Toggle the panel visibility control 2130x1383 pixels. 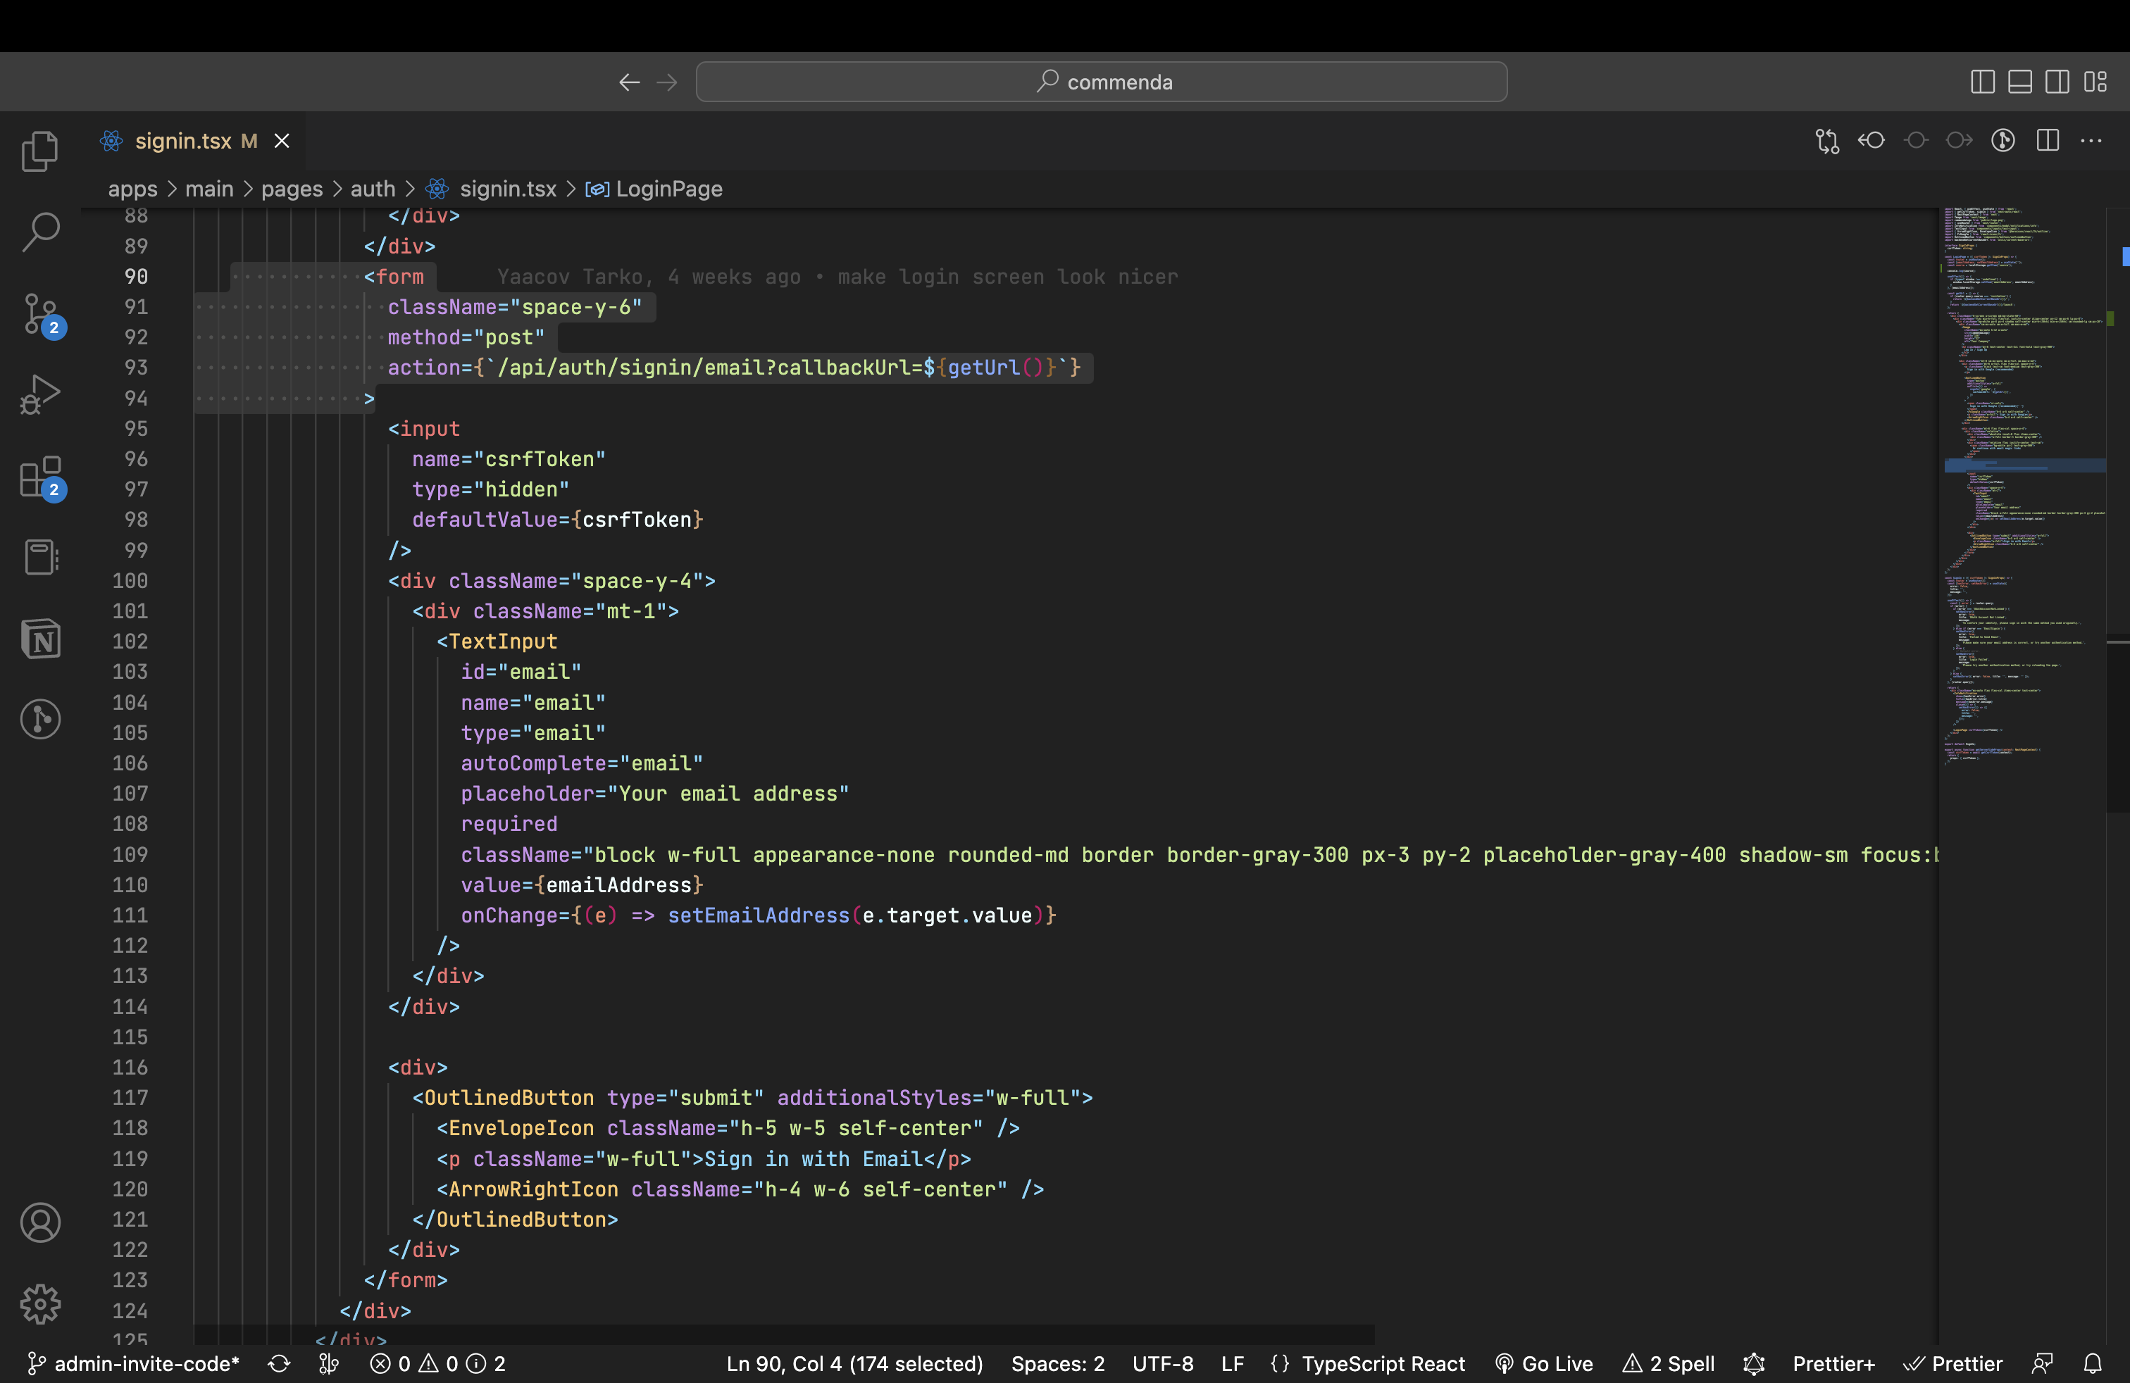point(2020,82)
